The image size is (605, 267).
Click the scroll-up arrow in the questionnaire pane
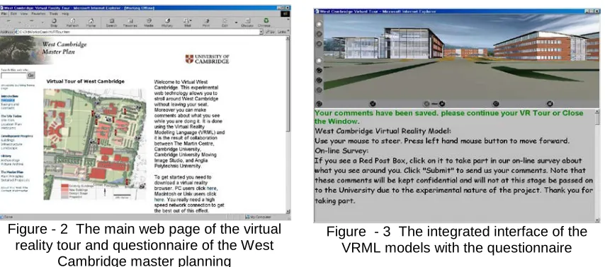pyautogui.click(x=598, y=112)
